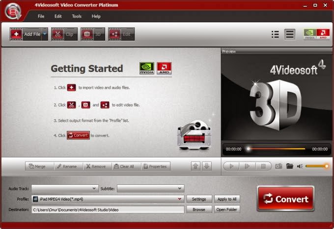Take a snapshot with the camera icon

[278, 166]
